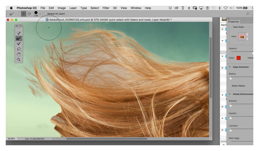Viewport: 259px width, 151px height.
Task: Click the Smooth slider handle
Action: click(231, 106)
